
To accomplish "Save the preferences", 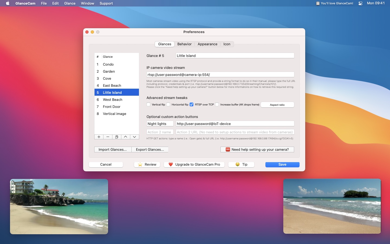I will 282,165.
